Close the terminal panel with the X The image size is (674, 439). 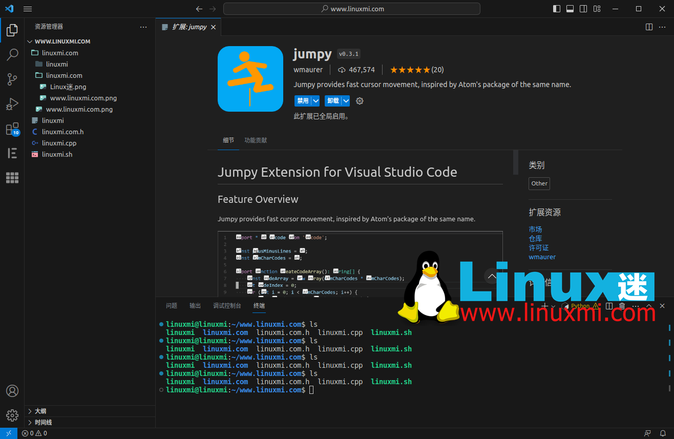coord(662,306)
